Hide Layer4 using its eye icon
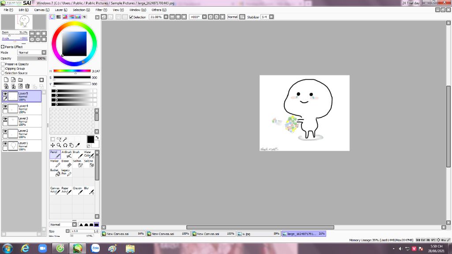Viewport: 452px width, 254px height. [5, 106]
